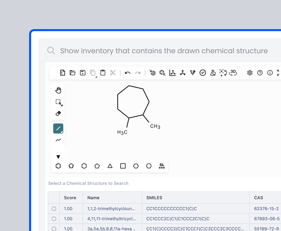281x231 pixels.
Task: Click the Paste clipboard icon
Action: pos(103,73)
